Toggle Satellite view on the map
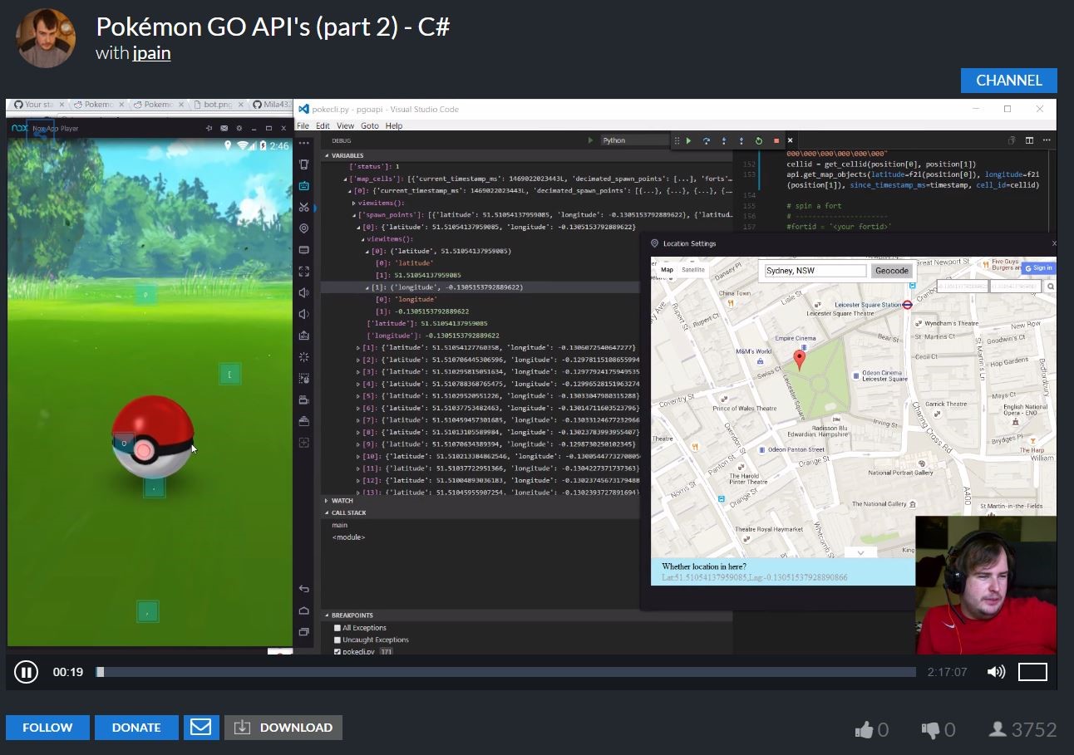This screenshot has width=1074, height=755. (x=692, y=270)
